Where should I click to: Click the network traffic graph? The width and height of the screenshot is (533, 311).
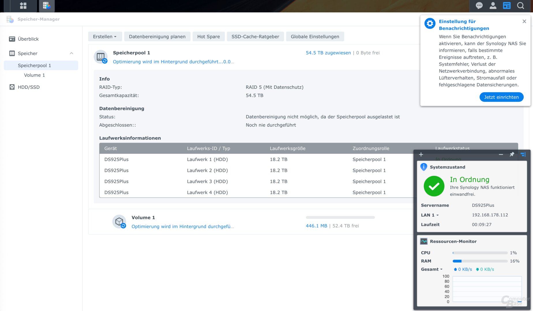tap(487, 289)
